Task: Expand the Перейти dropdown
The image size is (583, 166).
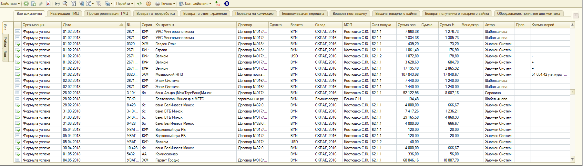Action: click(x=124, y=4)
